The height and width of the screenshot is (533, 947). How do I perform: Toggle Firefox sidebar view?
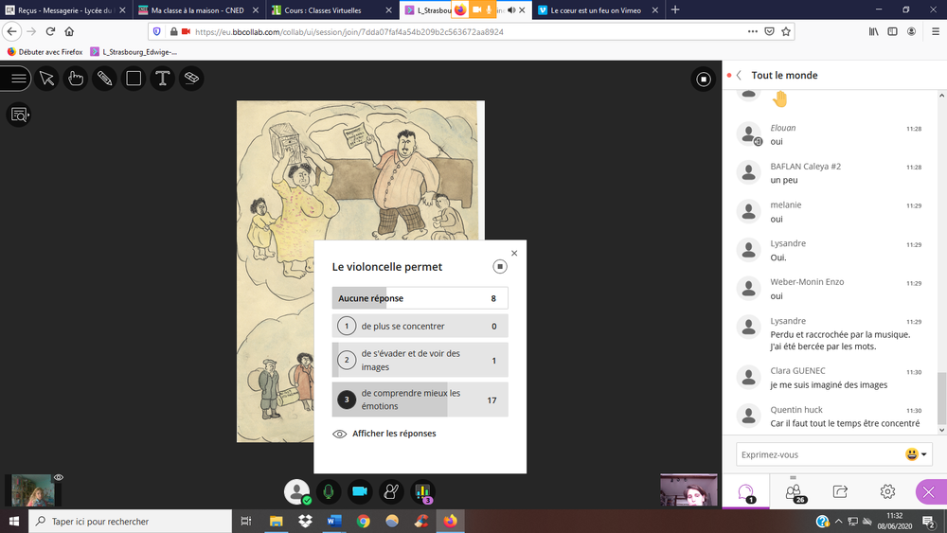pyautogui.click(x=892, y=31)
